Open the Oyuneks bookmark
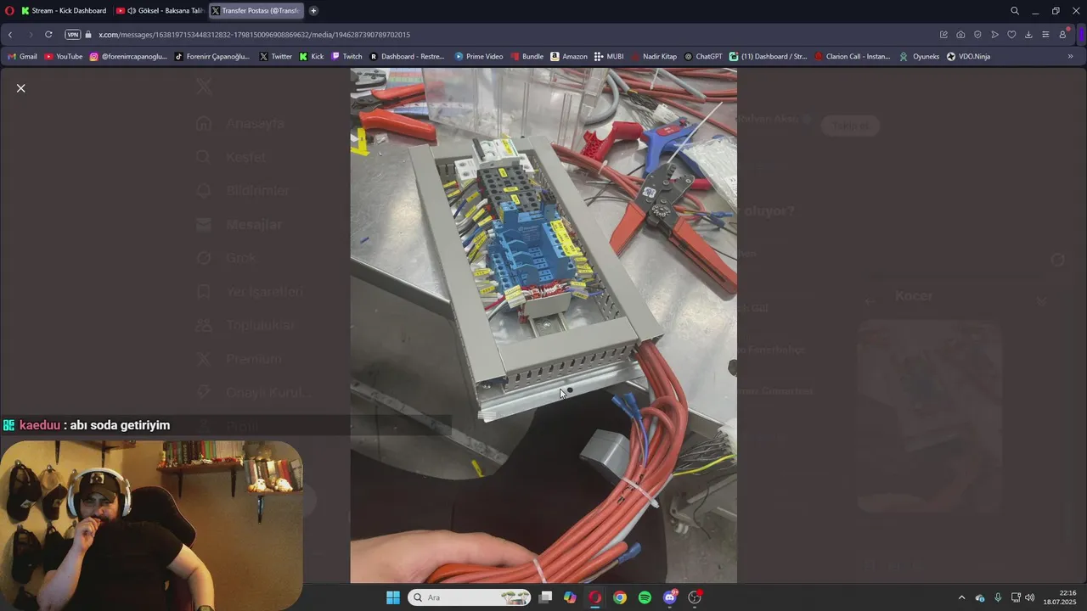Viewport: 1087px width, 611px height. (x=920, y=57)
